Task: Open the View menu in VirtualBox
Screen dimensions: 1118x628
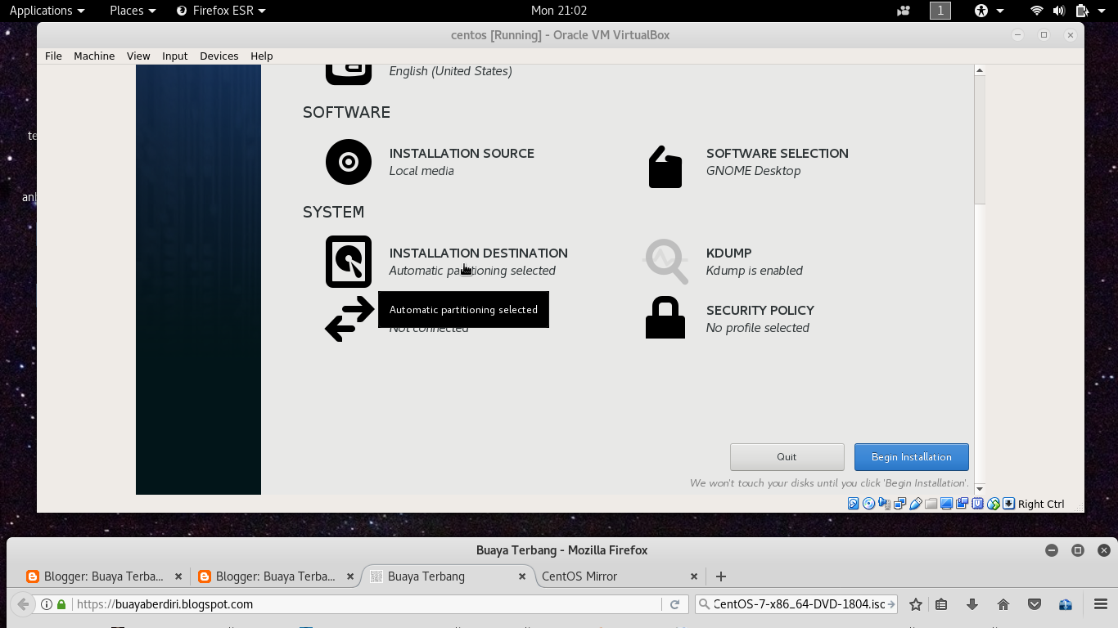Action: pos(138,56)
